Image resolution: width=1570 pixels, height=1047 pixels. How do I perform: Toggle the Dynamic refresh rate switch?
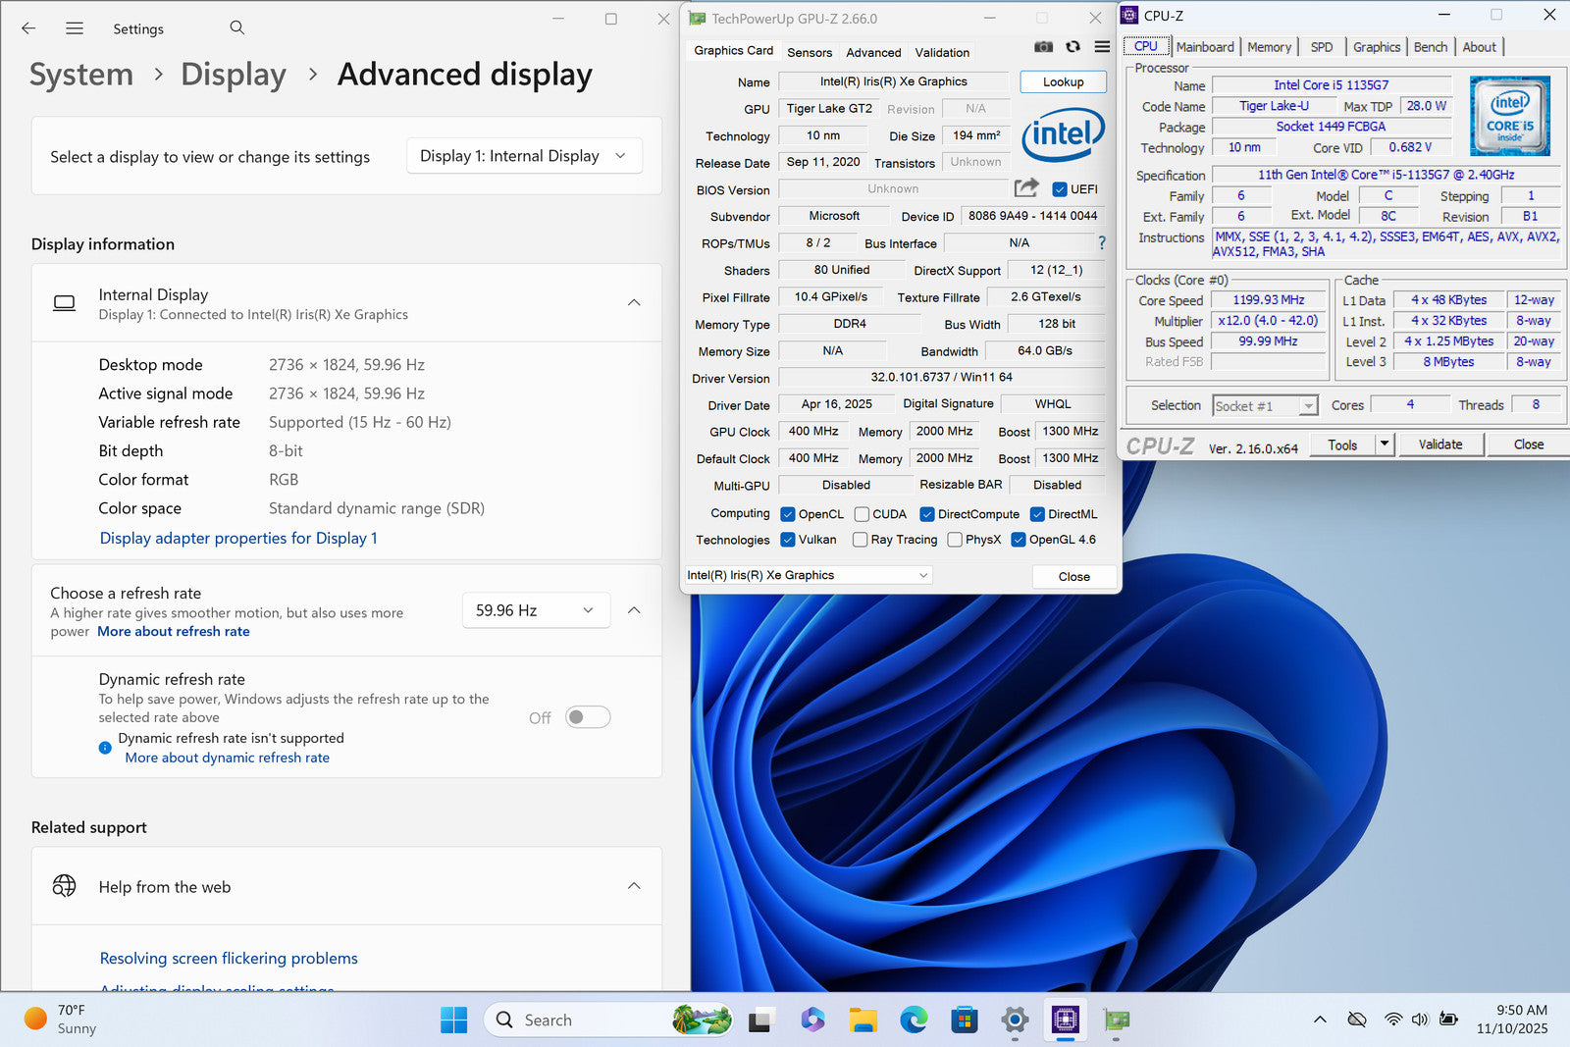click(588, 717)
